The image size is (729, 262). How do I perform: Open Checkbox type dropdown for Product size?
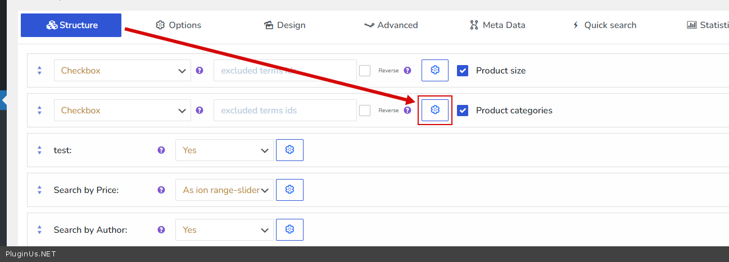[x=122, y=71]
